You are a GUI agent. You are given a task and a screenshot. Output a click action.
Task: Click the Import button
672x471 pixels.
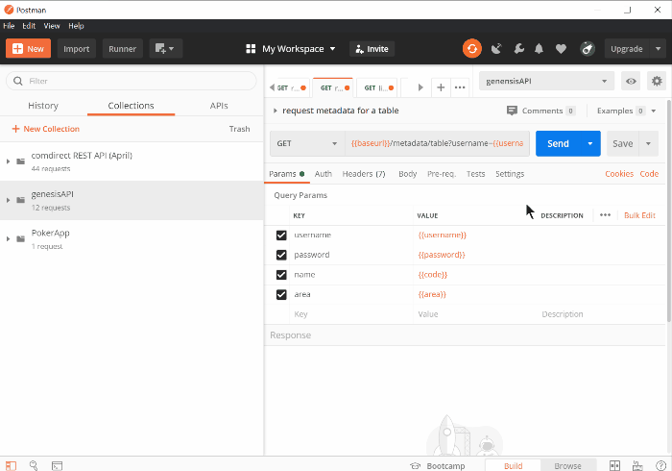tap(76, 48)
